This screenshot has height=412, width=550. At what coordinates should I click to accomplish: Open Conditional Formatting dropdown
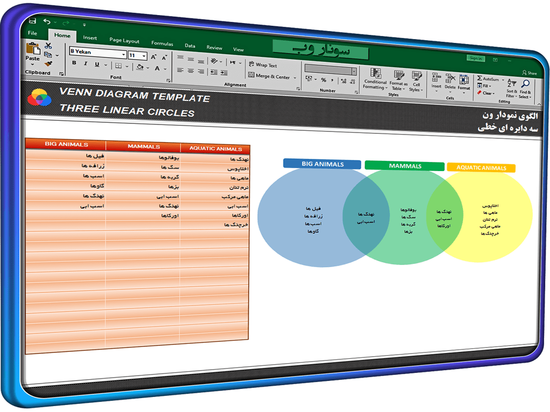click(375, 79)
